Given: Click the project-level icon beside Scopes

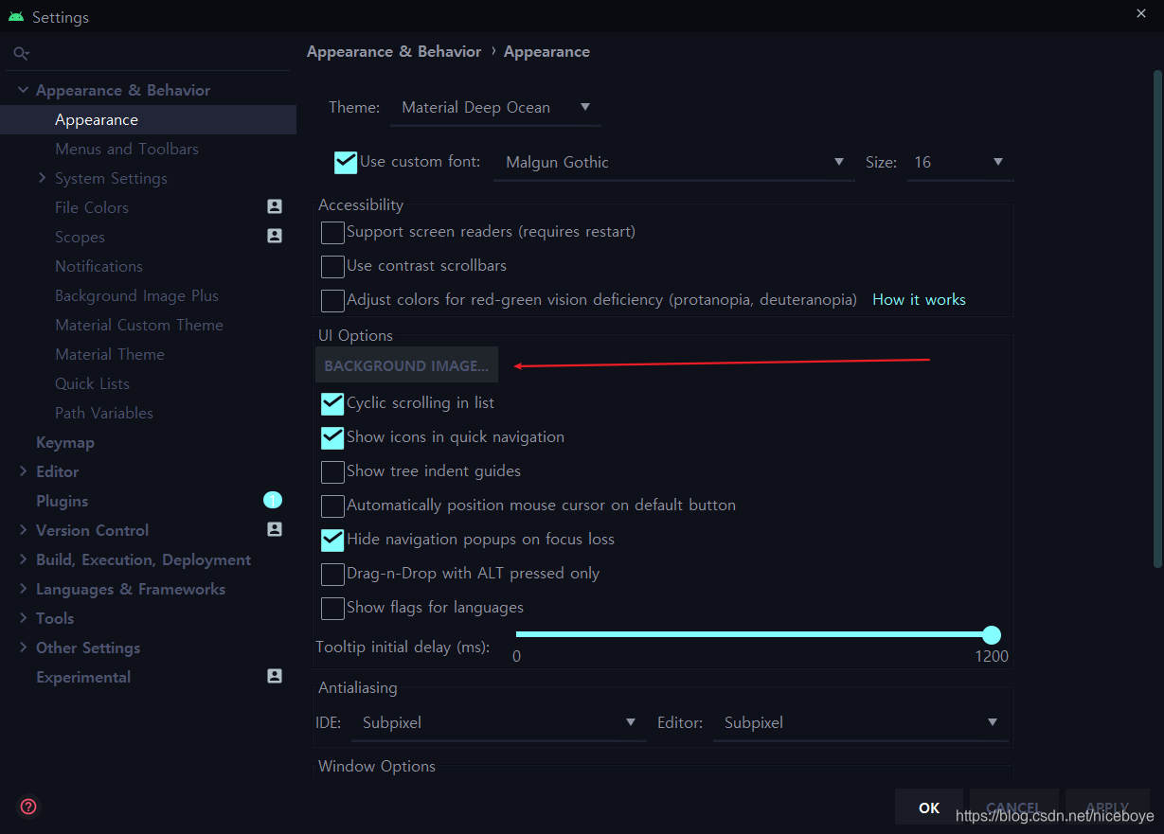Looking at the screenshot, I should [275, 236].
